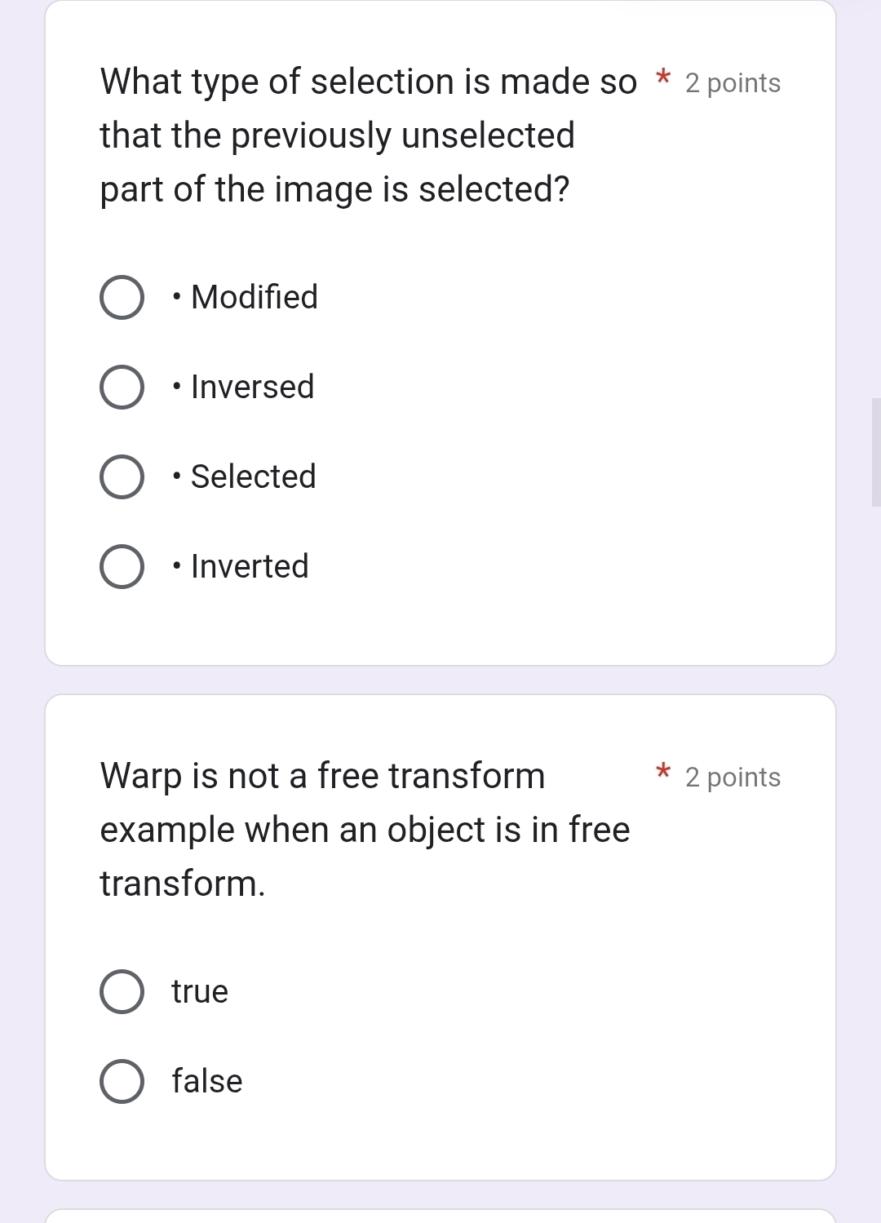This screenshot has height=1223, width=881.
Task: Click the Warp question's '2 points' label
Action: 733,778
